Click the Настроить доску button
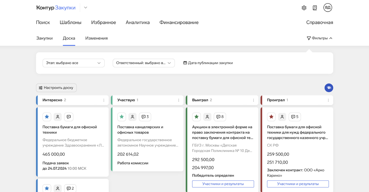This screenshot has width=369, height=192. (x=56, y=88)
